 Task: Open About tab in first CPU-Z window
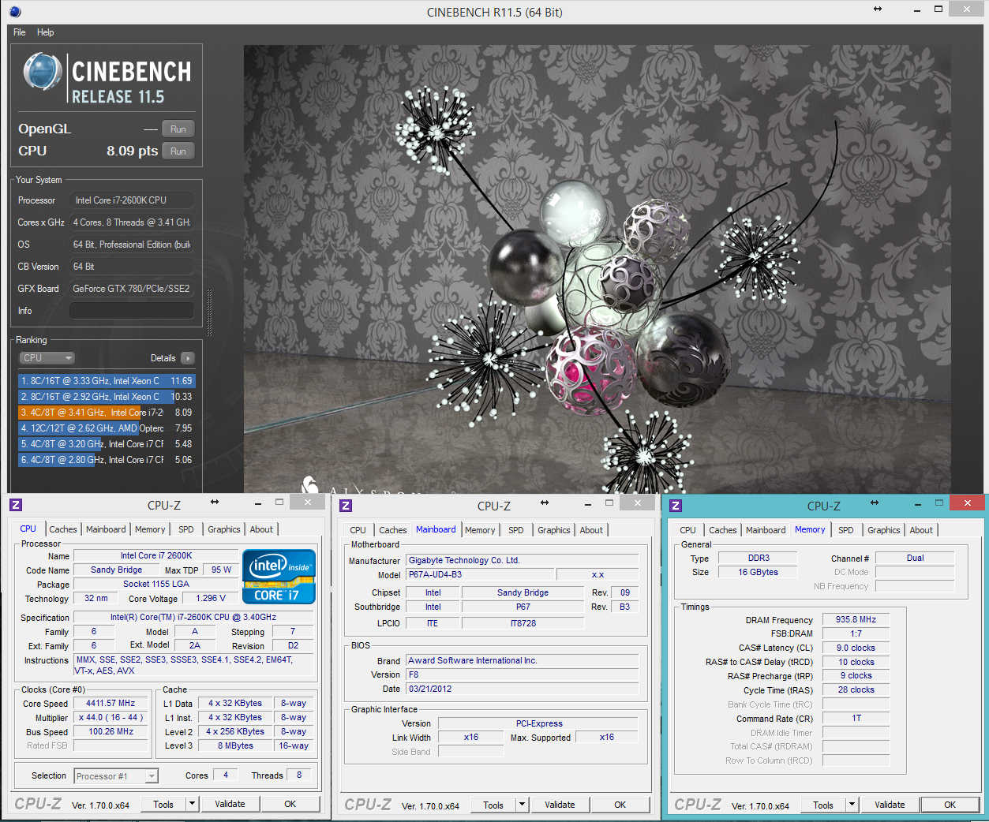(x=262, y=529)
